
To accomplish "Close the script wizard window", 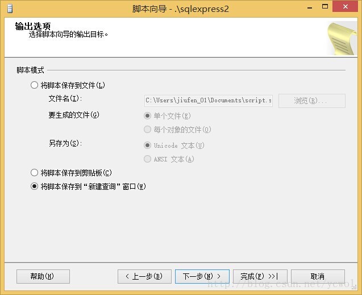I will pos(345,6).
